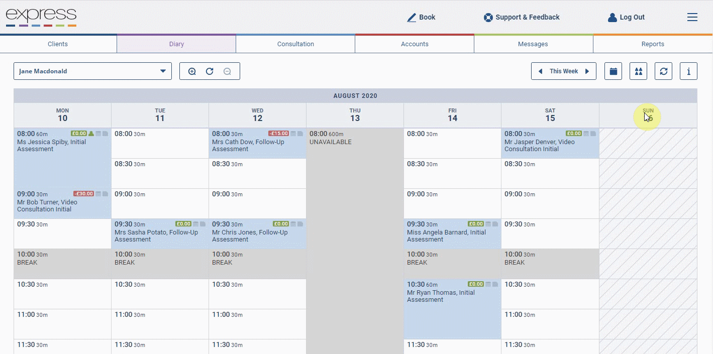Open the Accounts tab

point(415,44)
